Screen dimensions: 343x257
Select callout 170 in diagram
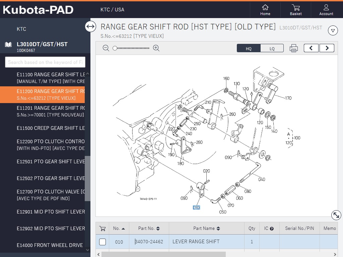288,98
